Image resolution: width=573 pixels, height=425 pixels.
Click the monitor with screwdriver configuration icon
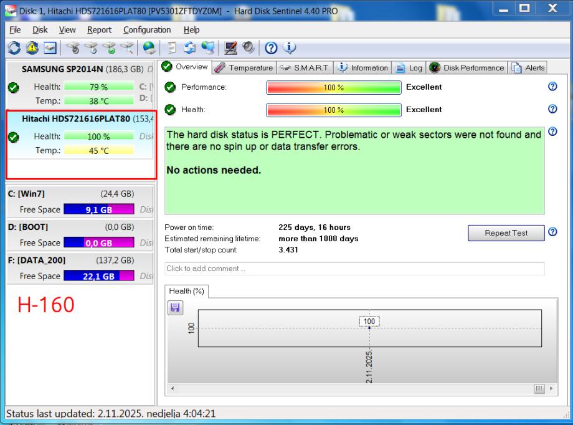click(230, 47)
